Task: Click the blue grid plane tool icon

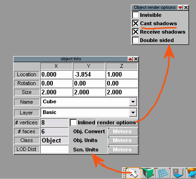Action: coord(163,172)
